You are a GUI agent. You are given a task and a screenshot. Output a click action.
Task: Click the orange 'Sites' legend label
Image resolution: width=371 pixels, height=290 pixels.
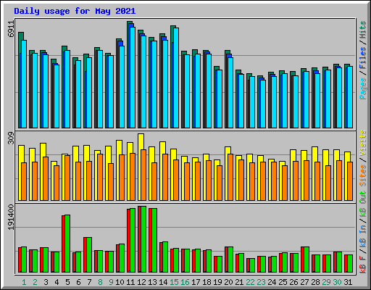click(362, 175)
